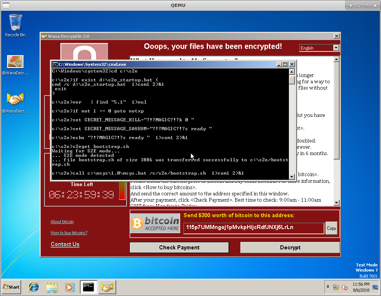Open the network tray icon

point(336,287)
